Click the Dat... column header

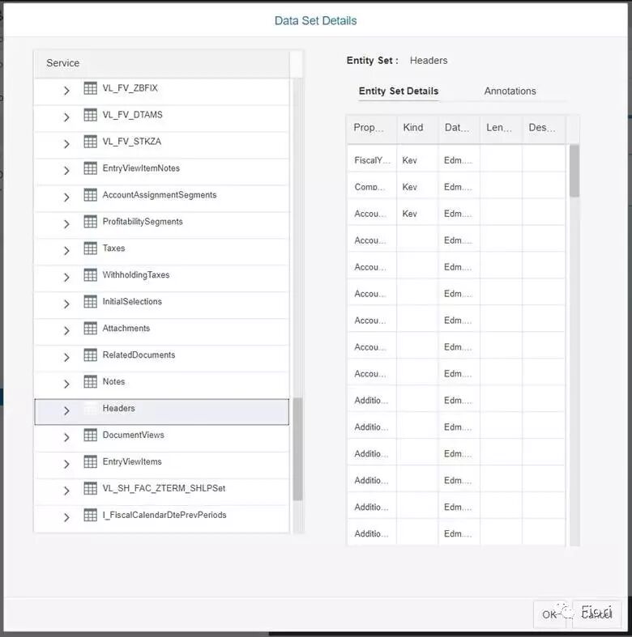pyautogui.click(x=459, y=130)
